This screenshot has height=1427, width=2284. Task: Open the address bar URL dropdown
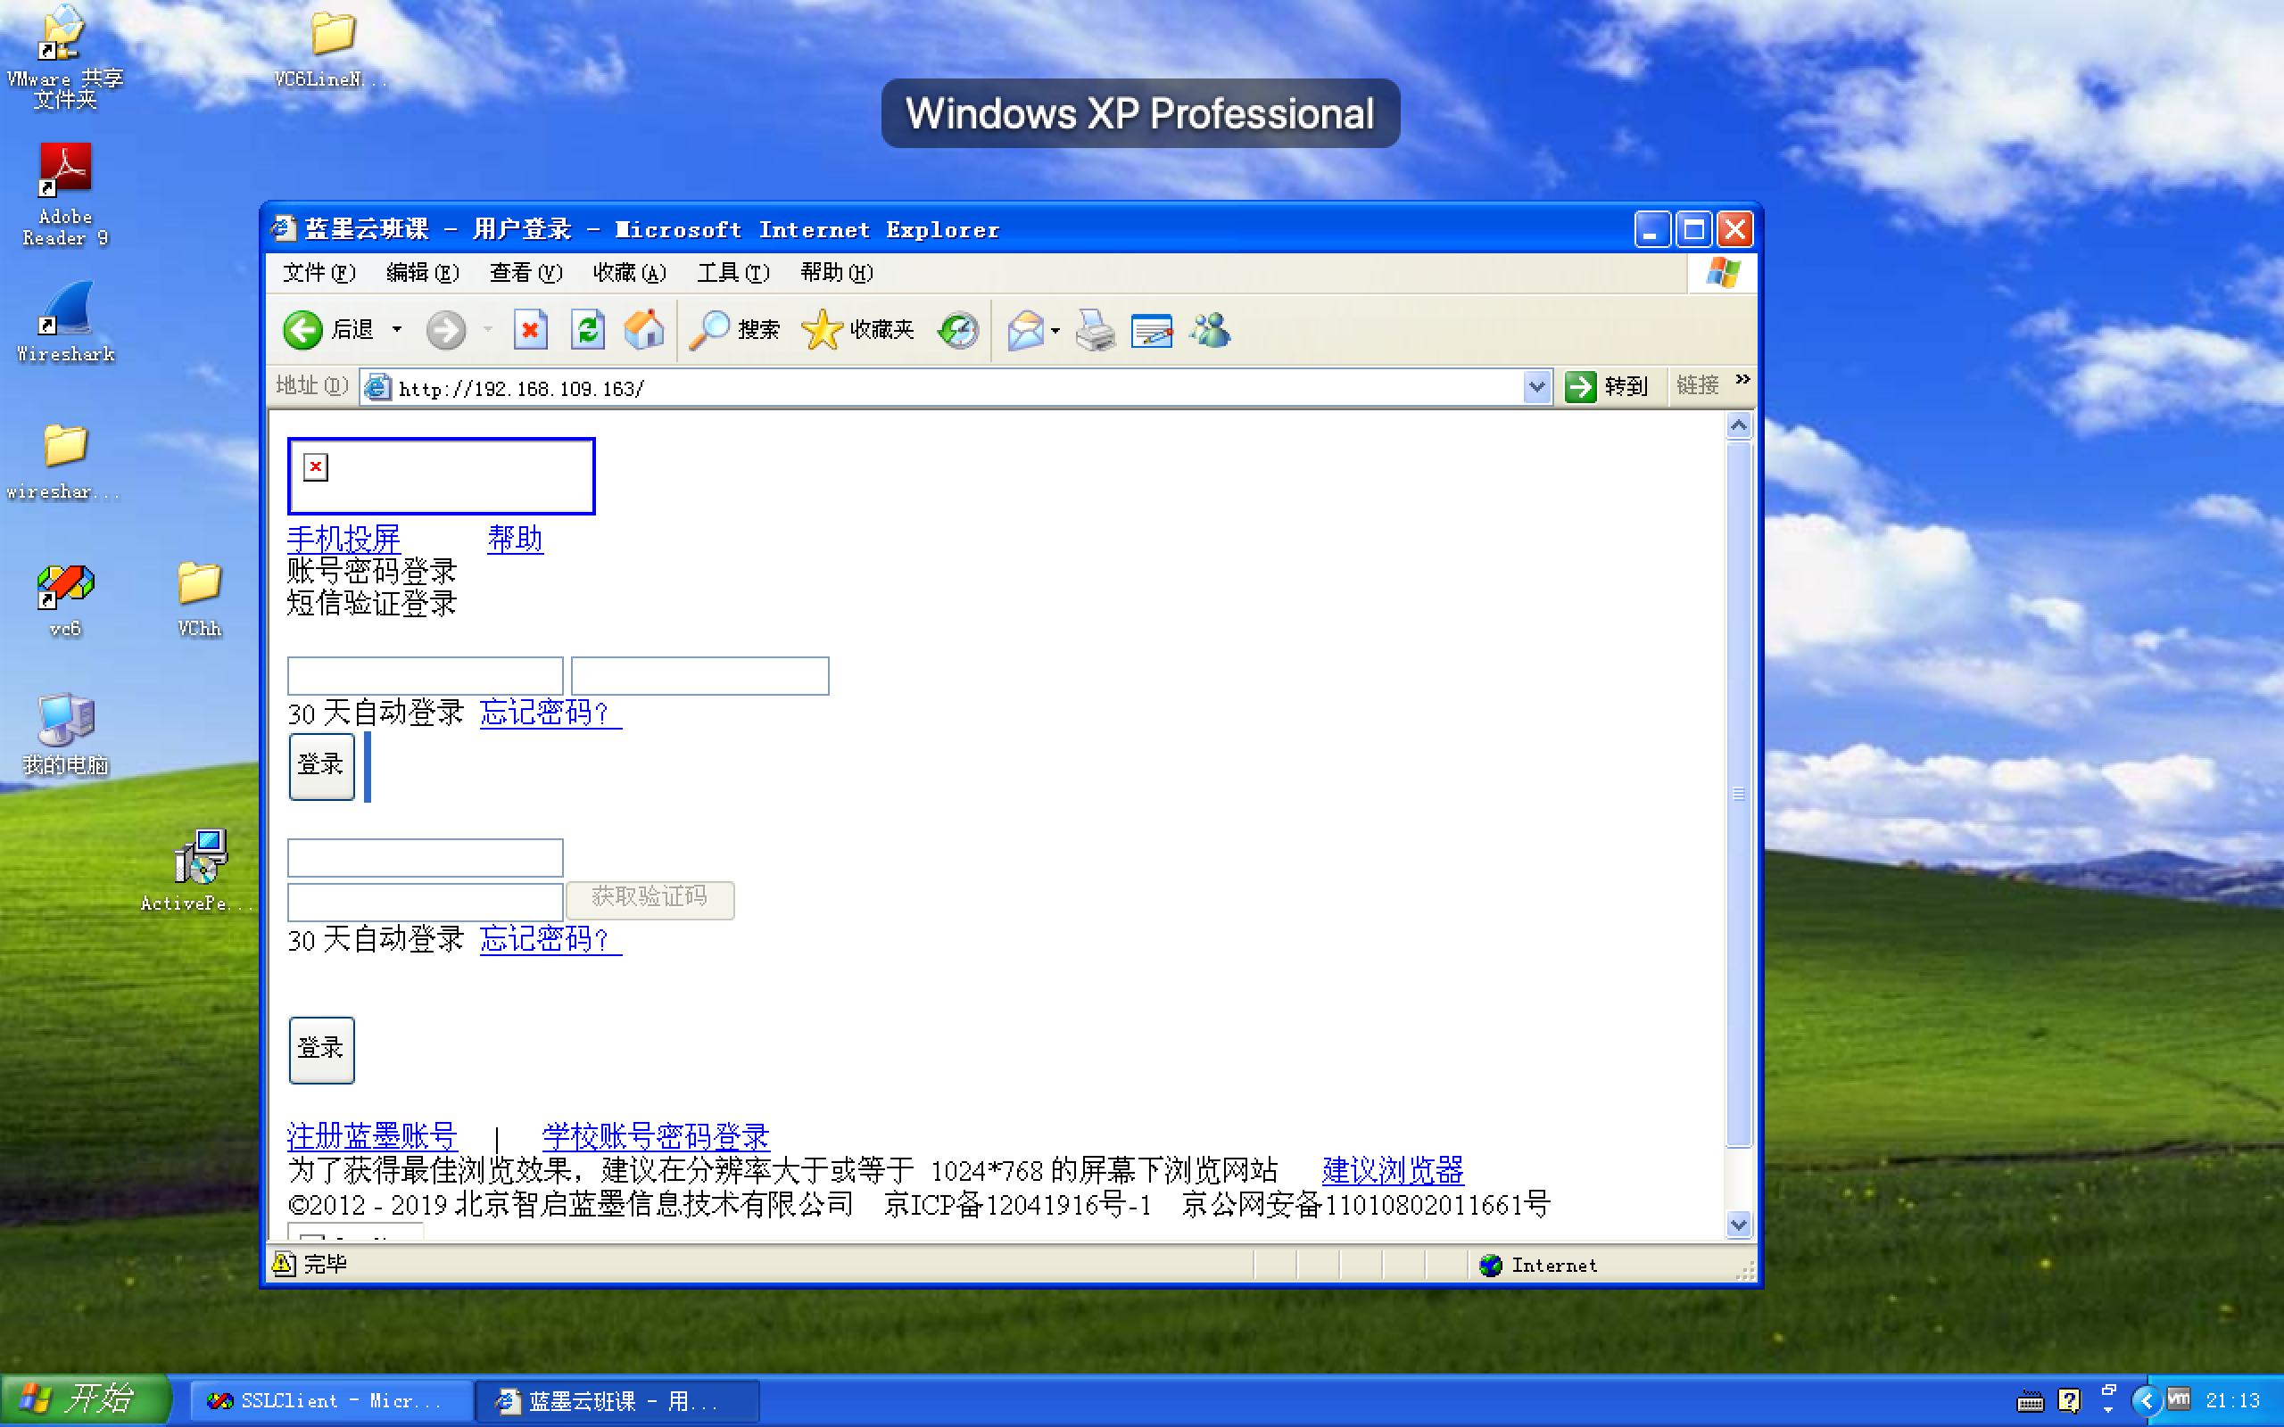pos(1536,386)
